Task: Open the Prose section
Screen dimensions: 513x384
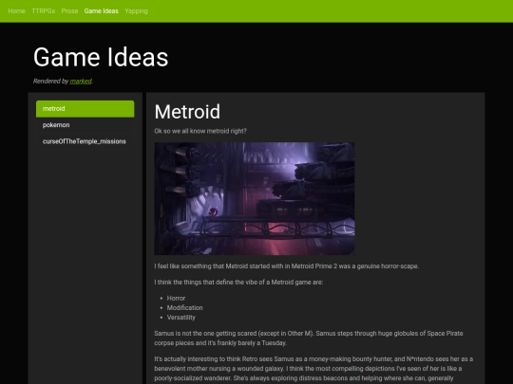Action: pyautogui.click(x=69, y=11)
